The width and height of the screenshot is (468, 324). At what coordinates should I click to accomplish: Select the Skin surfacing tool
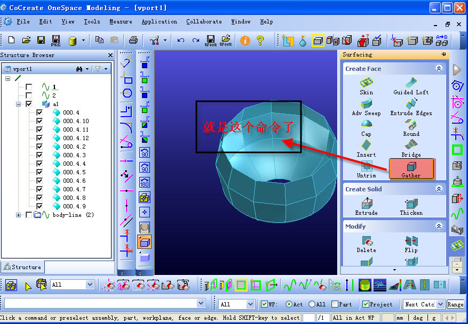coord(366,86)
